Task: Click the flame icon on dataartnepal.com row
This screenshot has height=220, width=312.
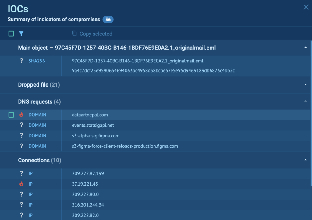Action: pos(21,115)
